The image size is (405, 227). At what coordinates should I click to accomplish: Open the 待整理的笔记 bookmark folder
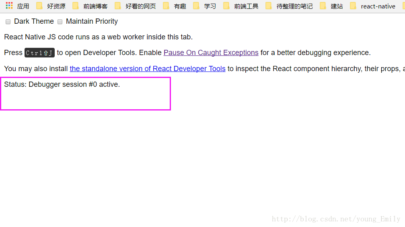point(289,6)
